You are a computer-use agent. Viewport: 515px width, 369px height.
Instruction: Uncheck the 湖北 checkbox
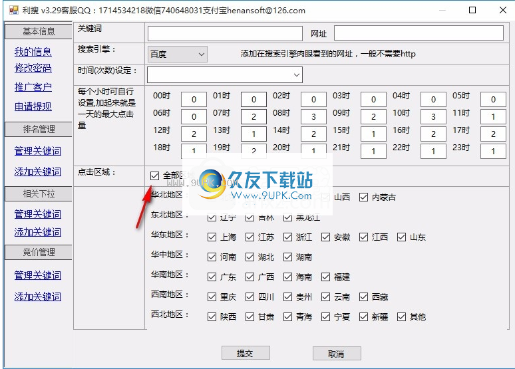250,257
